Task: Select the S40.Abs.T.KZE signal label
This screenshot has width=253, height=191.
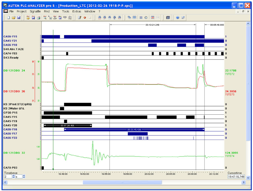Action: (x=14, y=49)
